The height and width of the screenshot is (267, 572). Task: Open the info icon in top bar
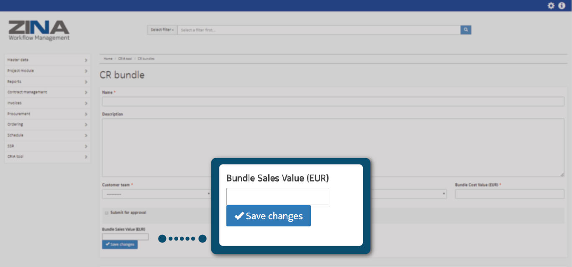coord(562,5)
